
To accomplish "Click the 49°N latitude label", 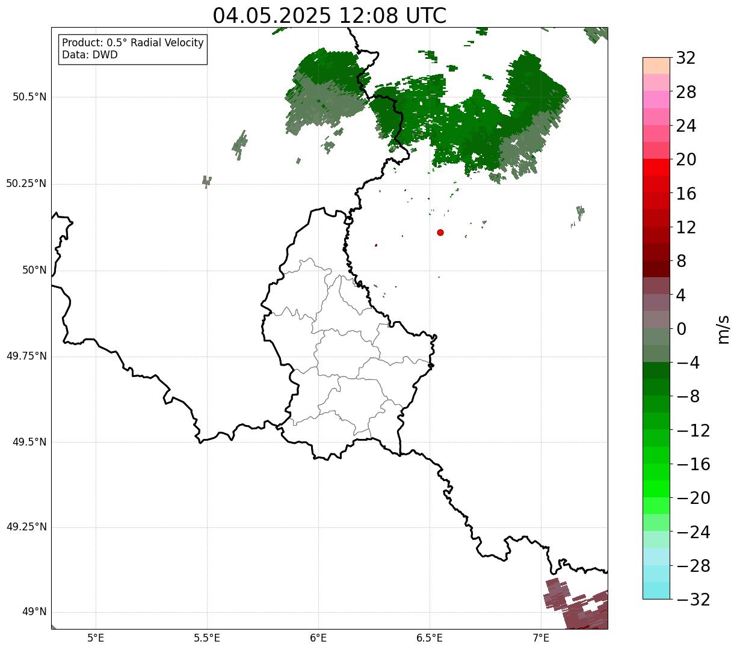I will [34, 612].
